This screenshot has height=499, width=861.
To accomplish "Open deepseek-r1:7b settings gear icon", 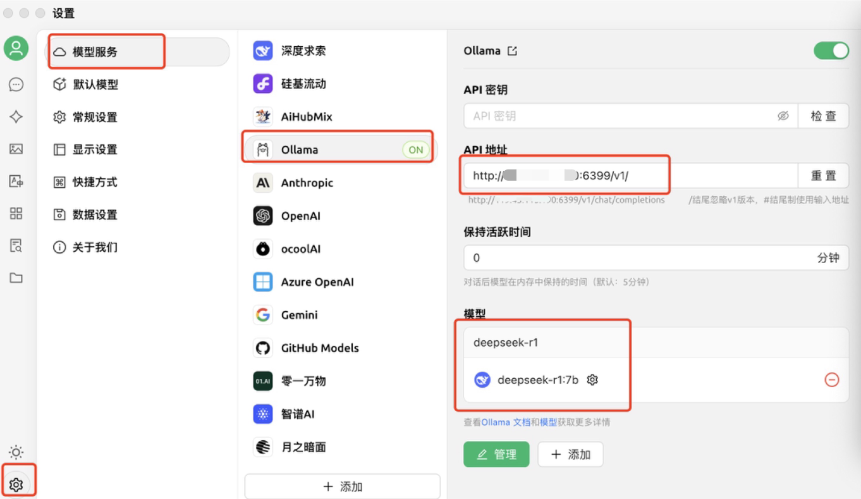I will pyautogui.click(x=592, y=380).
